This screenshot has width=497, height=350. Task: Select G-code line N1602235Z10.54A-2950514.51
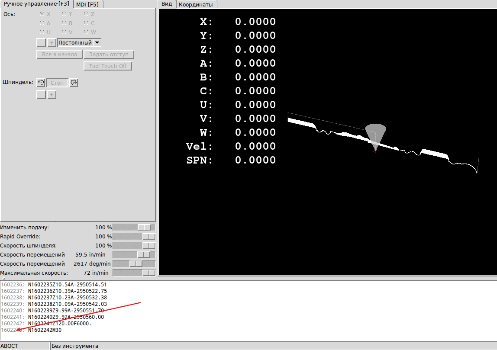[x=67, y=284]
